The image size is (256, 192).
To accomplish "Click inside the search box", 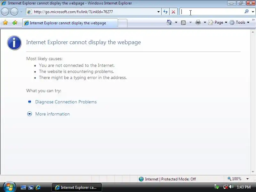I will [212, 12].
